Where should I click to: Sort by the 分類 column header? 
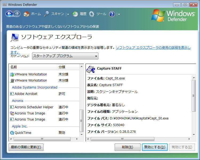coord(68,67)
